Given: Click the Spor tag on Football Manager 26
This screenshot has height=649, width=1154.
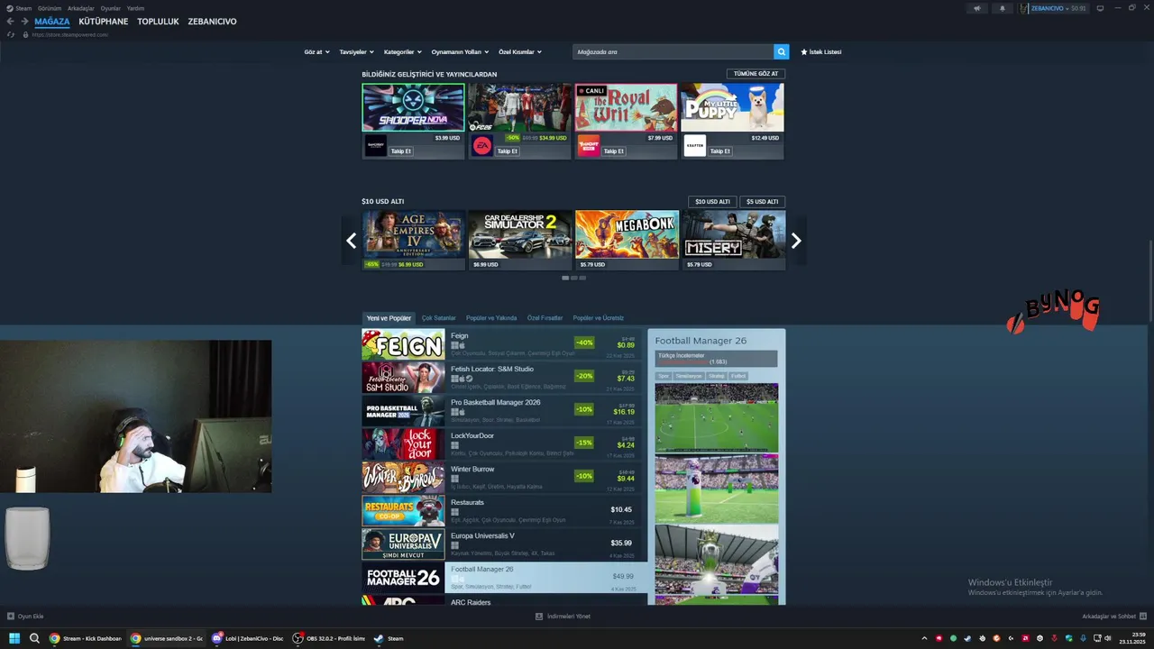Looking at the screenshot, I should [x=664, y=376].
